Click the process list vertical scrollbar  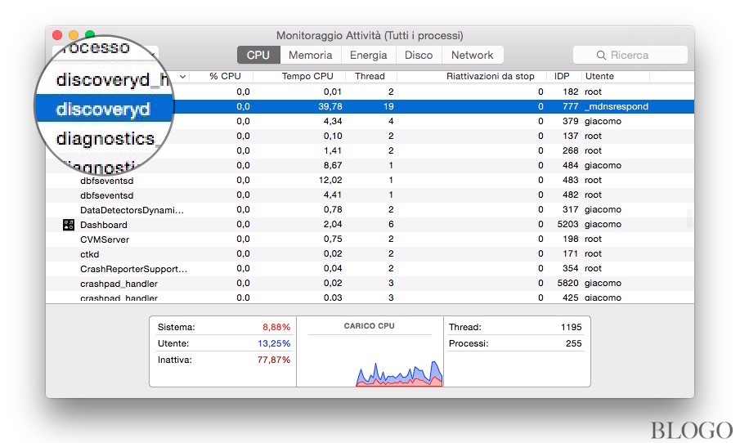[689, 218]
